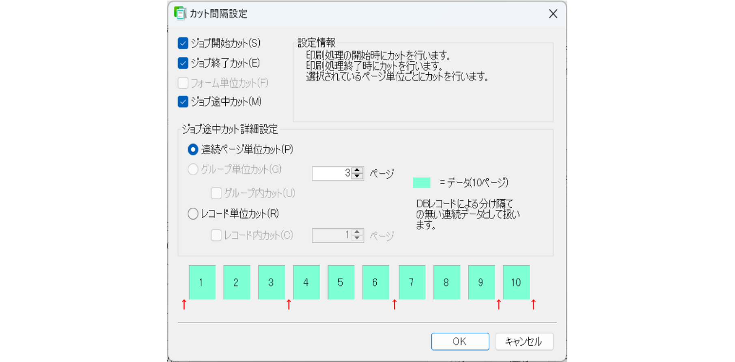The width and height of the screenshot is (735, 362).
Task: Select the レコード単位カット(R) radio option
Action: pos(193,214)
